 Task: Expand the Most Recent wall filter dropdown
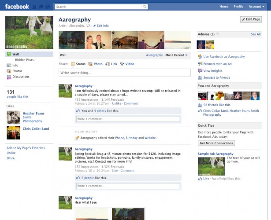pos(176,55)
